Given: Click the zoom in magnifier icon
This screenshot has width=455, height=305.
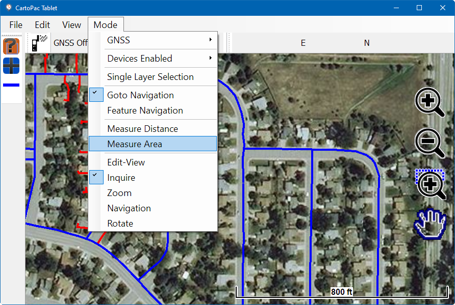Looking at the screenshot, I should [429, 102].
